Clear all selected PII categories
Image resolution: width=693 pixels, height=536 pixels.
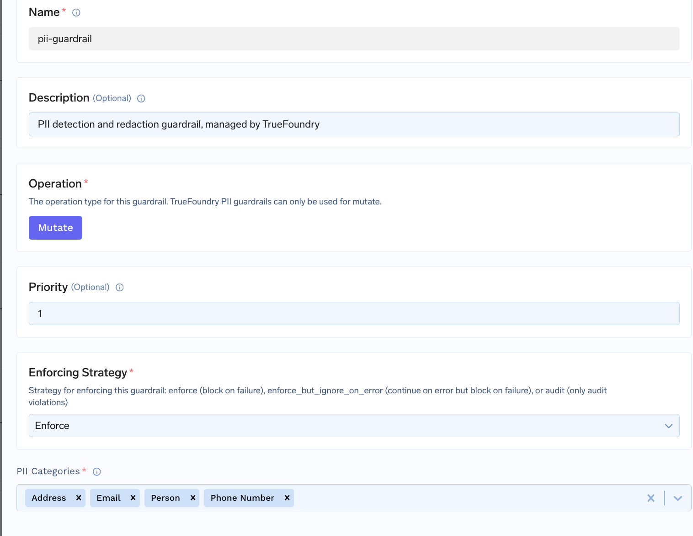pyautogui.click(x=650, y=498)
